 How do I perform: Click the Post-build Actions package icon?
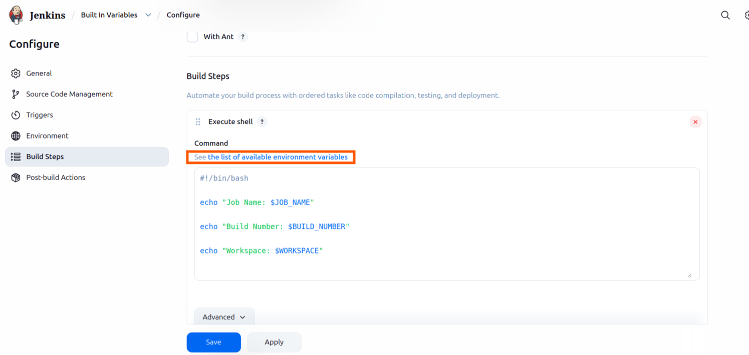[x=16, y=177]
